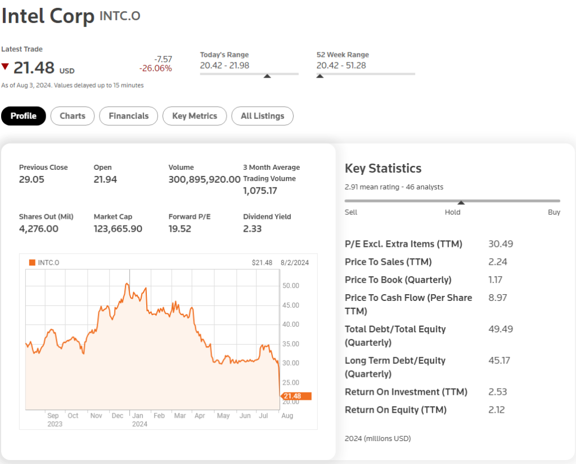The height and width of the screenshot is (464, 576).
Task: Click the orange INTC.O legend square
Action: tap(32, 263)
